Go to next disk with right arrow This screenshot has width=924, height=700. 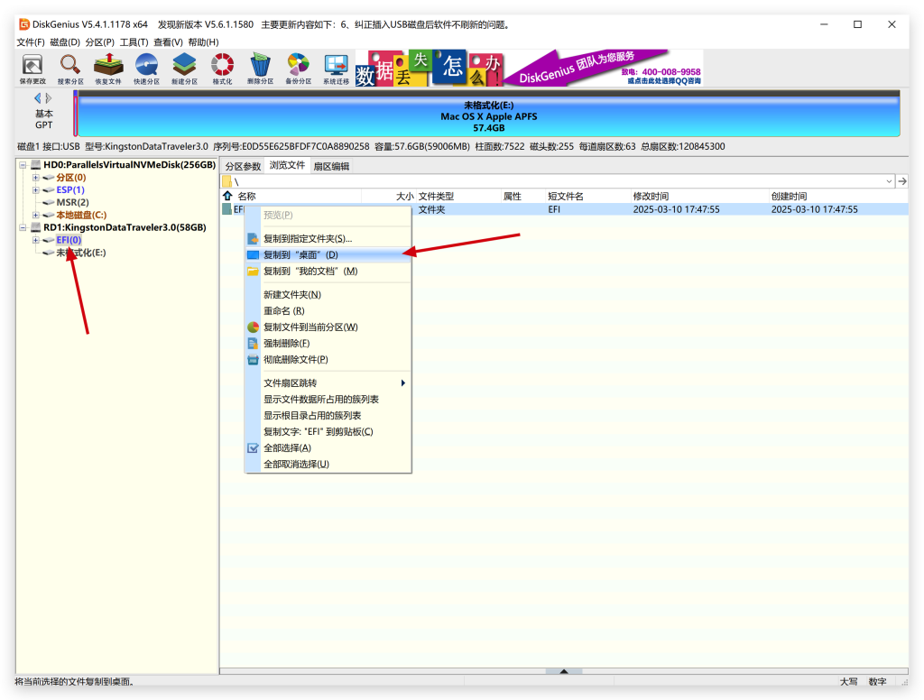point(49,97)
